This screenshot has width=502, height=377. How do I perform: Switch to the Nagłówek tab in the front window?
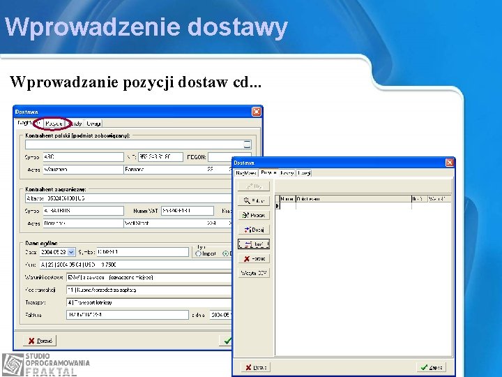245,173
